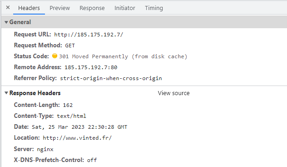The height and width of the screenshot is (167, 287).
Task: Close the request details panel
Action: [8, 8]
